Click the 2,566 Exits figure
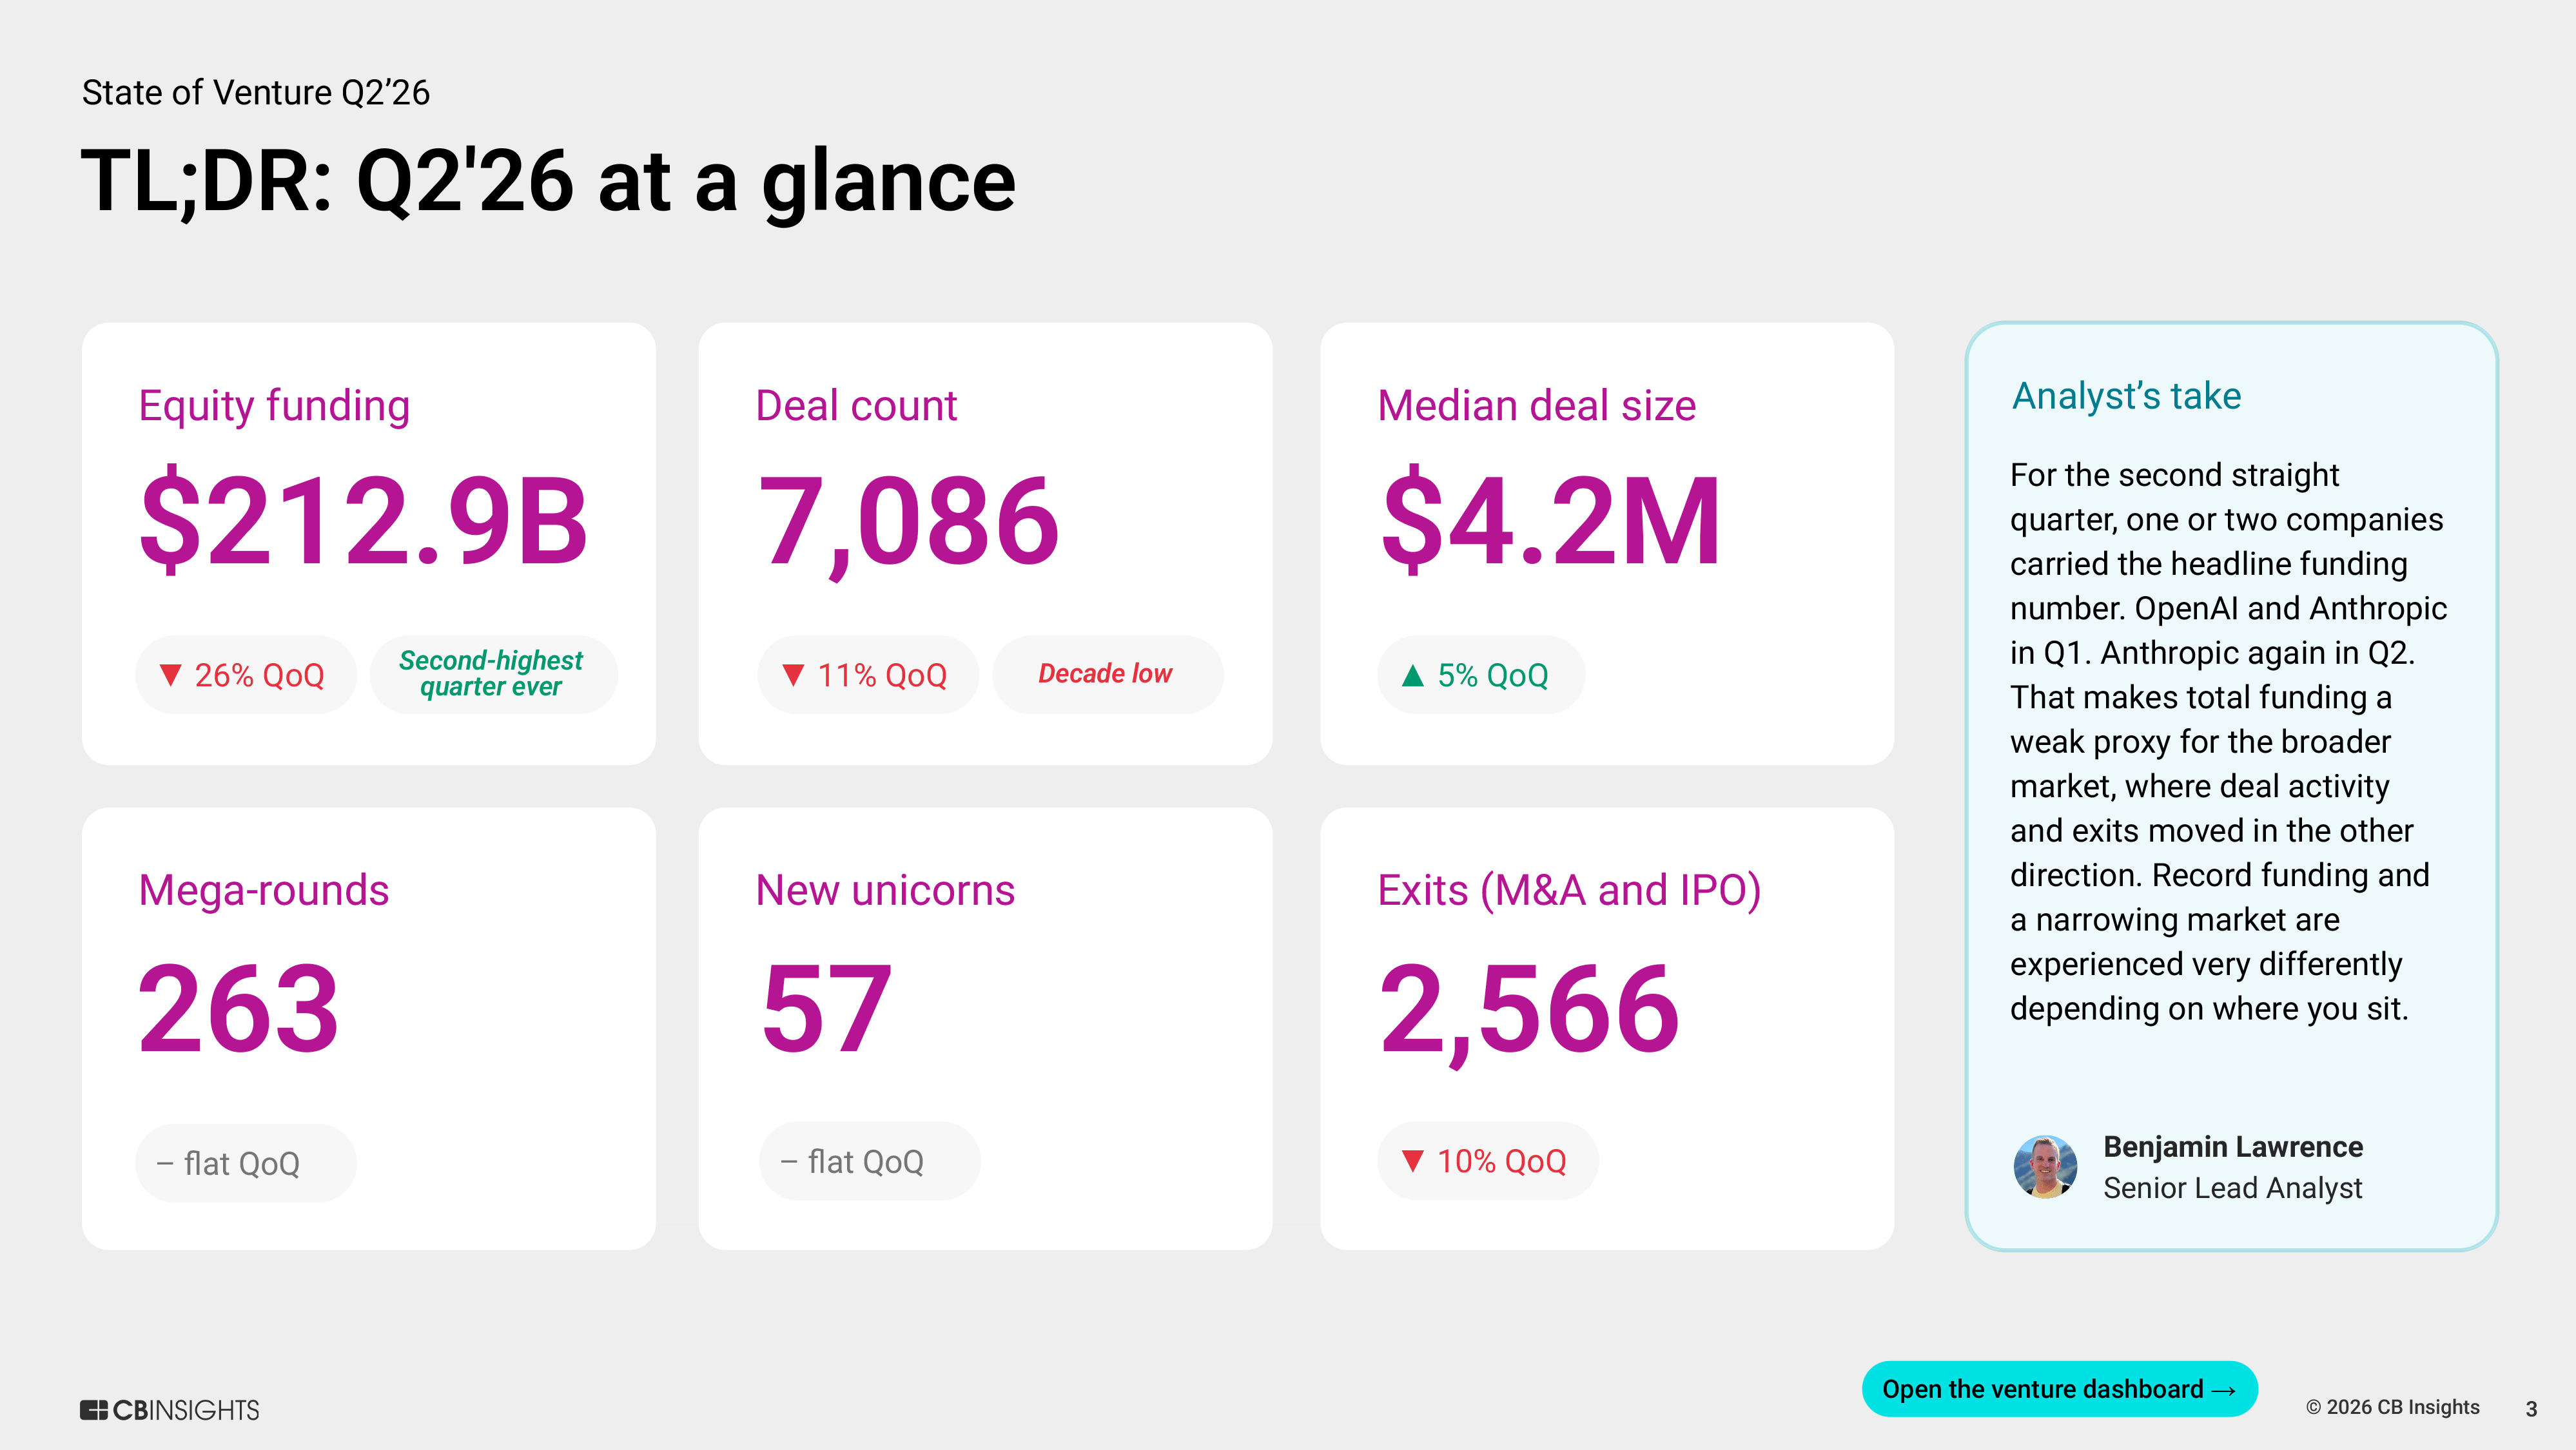 point(1529,1011)
